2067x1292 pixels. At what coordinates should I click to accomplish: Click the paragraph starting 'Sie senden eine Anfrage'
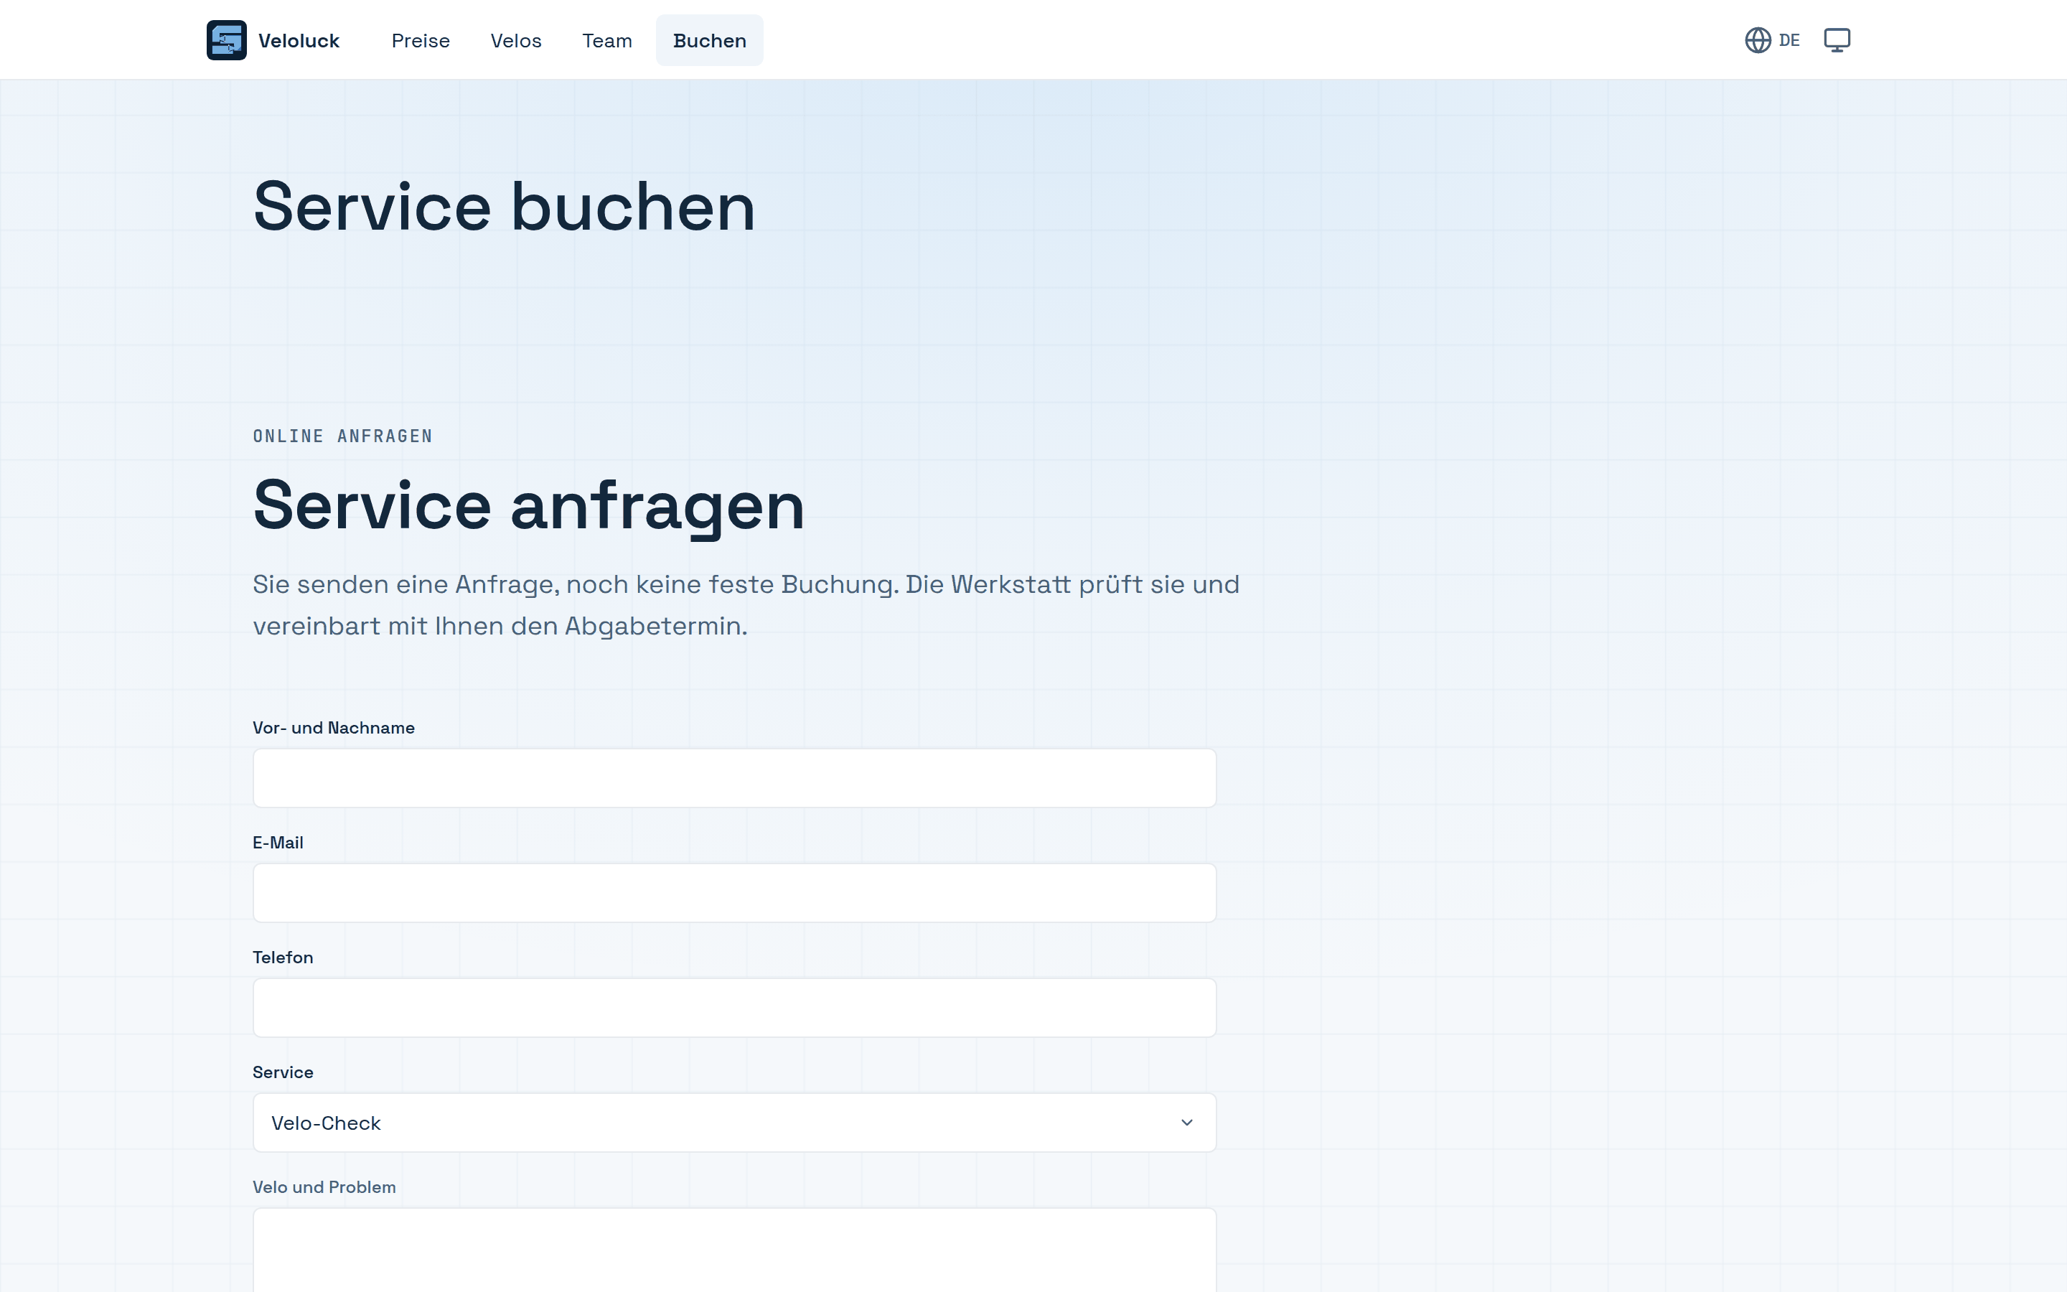[746, 605]
